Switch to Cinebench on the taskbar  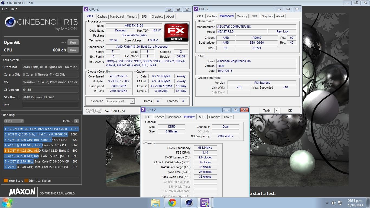(189, 203)
